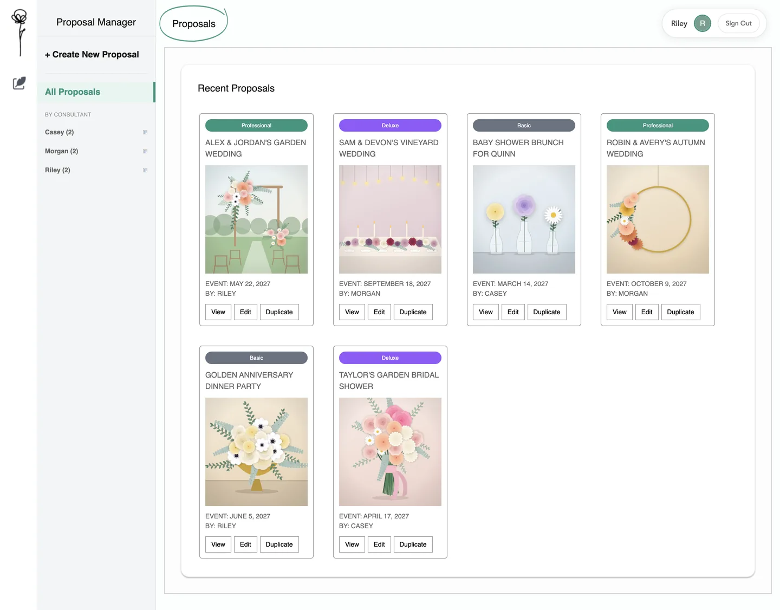Viewport: 780px width, 610px height.
Task: Click the Recent Proposals heading
Action: click(x=236, y=88)
